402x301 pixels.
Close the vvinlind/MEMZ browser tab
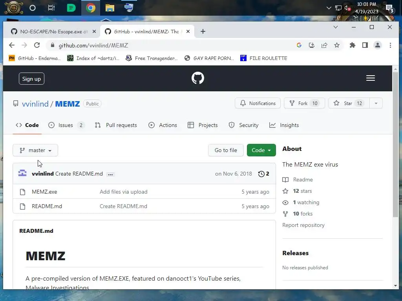click(188, 31)
